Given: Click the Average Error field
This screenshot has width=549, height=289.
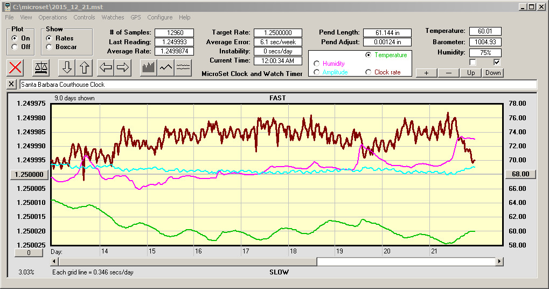Looking at the screenshot, I should point(278,42).
